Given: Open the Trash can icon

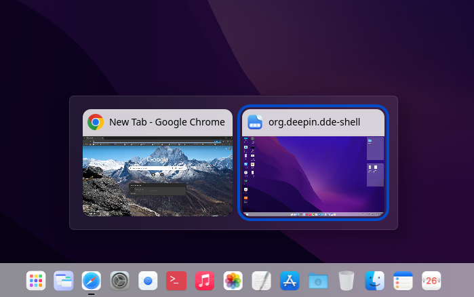Looking at the screenshot, I should (346, 281).
